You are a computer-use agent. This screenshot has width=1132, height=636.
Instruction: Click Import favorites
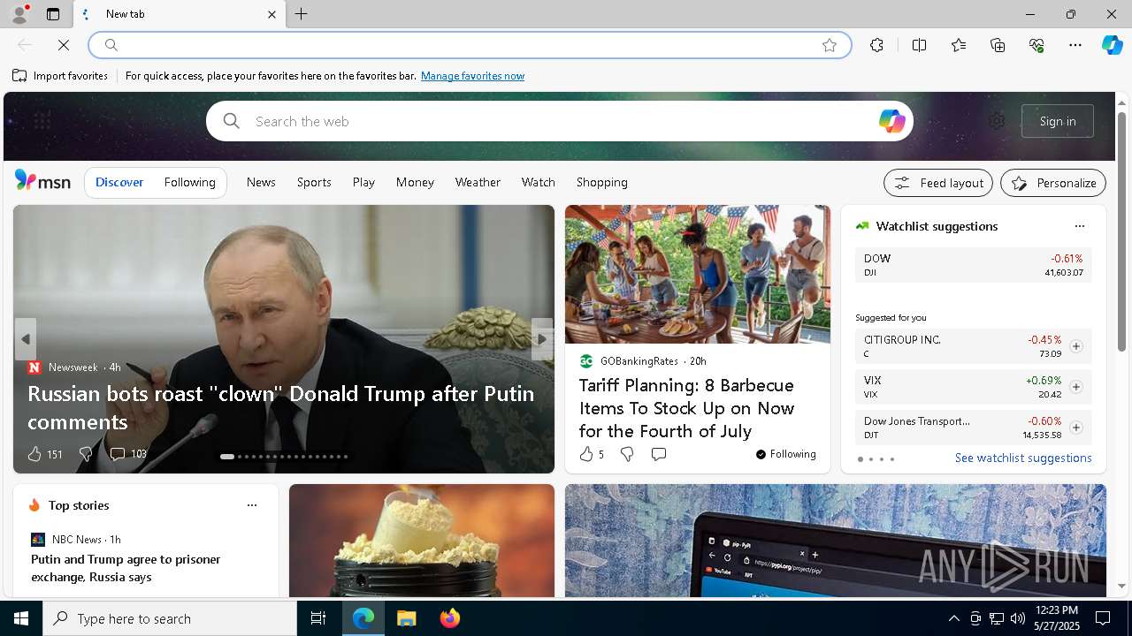(60, 76)
